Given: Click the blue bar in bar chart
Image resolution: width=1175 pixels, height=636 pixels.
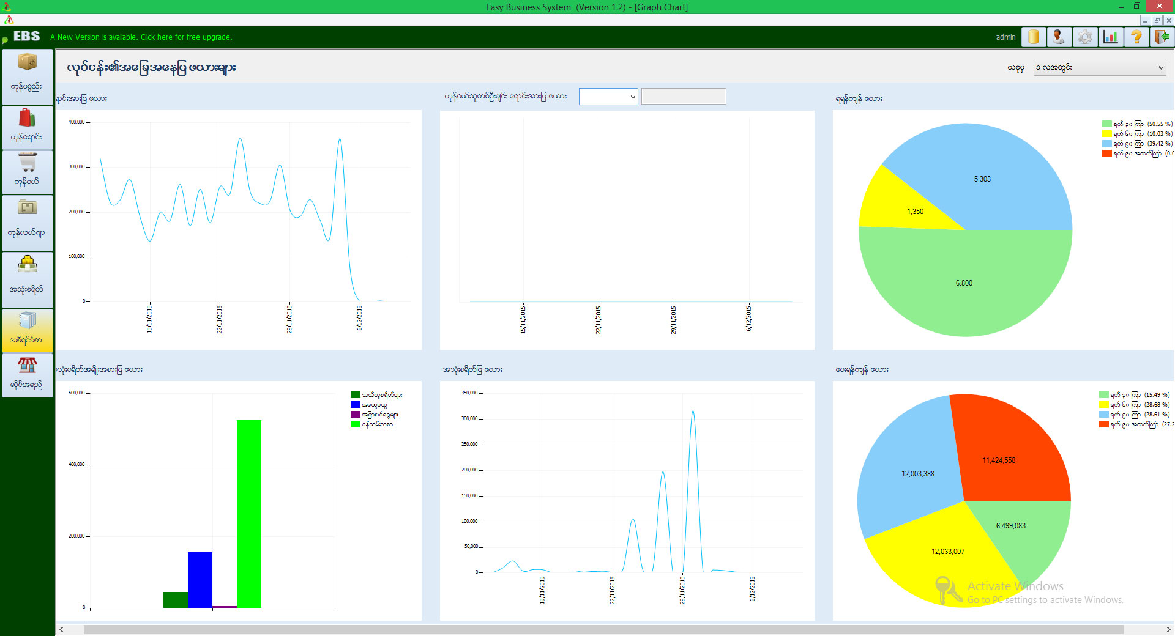Looking at the screenshot, I should (200, 580).
